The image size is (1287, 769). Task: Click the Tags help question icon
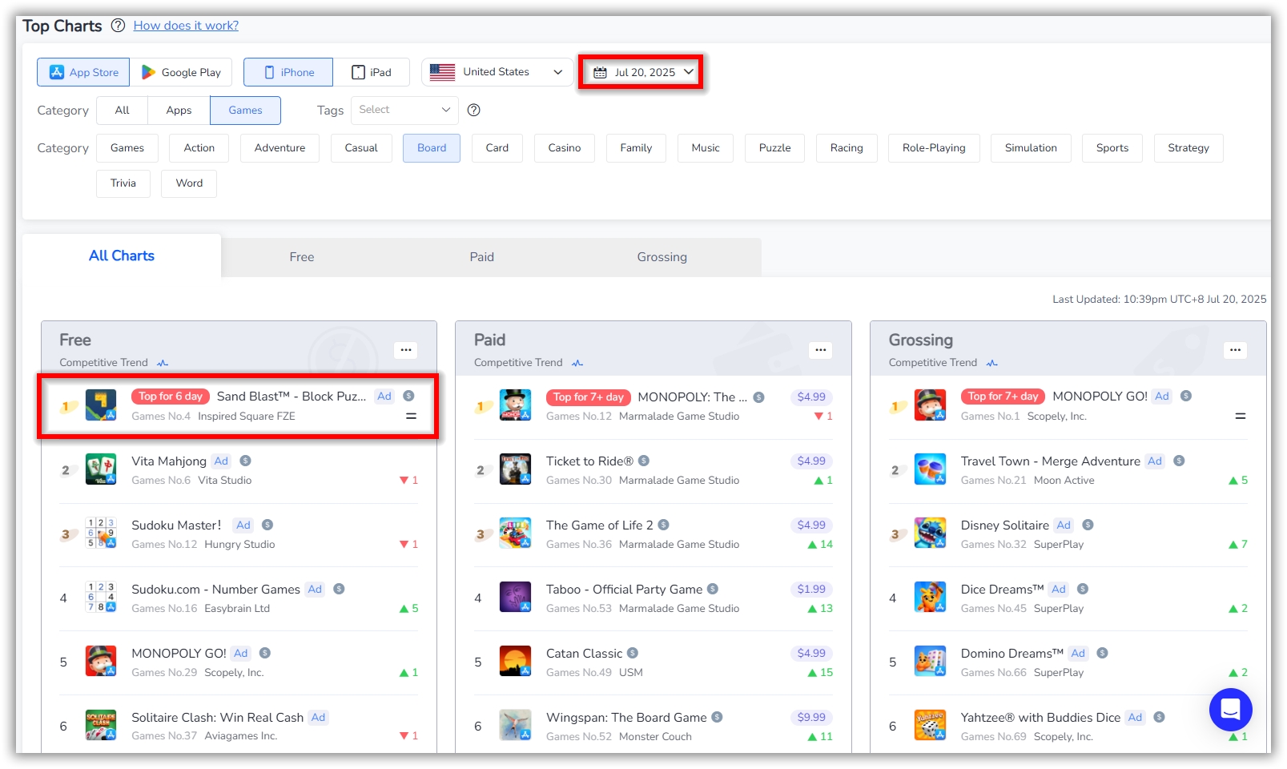[x=474, y=110]
